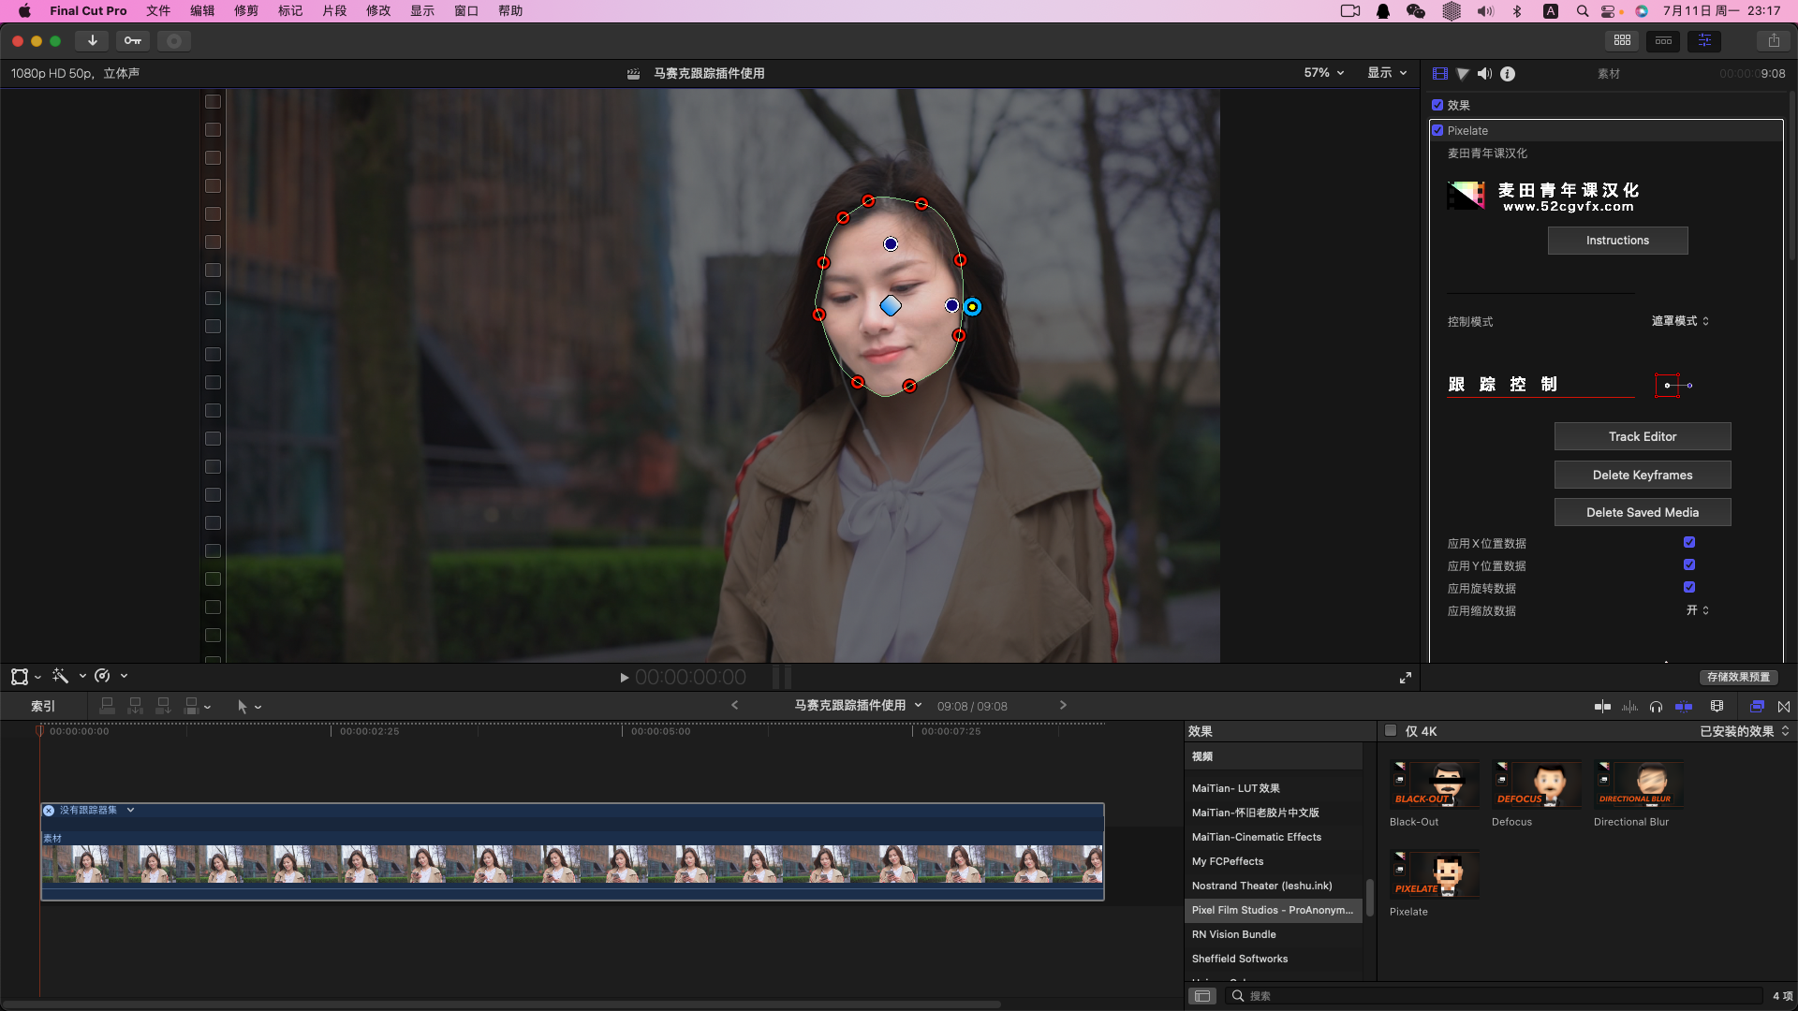Click the insert clip icon
The image size is (1798, 1011).
[x=135, y=706]
